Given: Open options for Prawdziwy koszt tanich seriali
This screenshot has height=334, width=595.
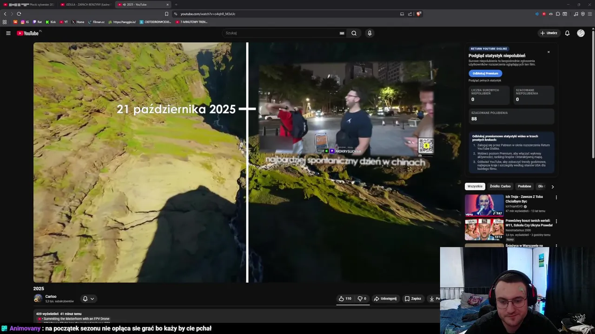Looking at the screenshot, I should [556, 221].
